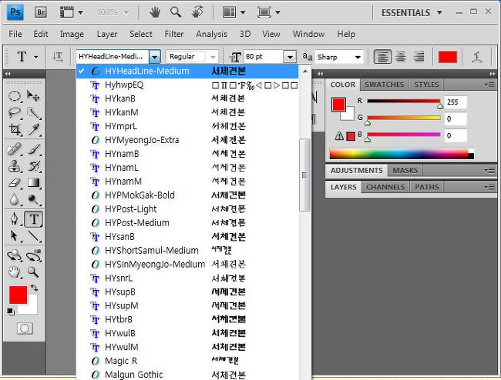Toggle text orientation in options bar
The width and height of the screenshot is (501, 380).
click(58, 57)
